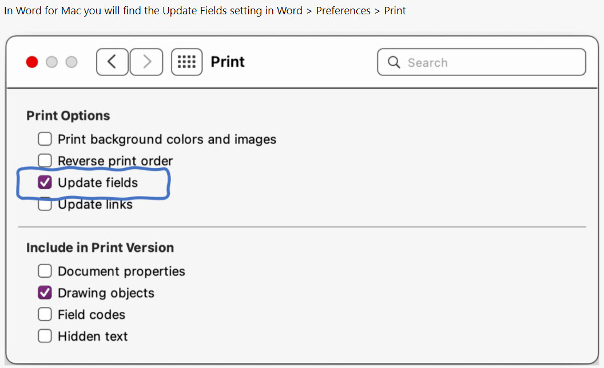Viewport: 604px width, 368px height.
Task: Click the magnifying glass search icon
Action: click(x=394, y=62)
